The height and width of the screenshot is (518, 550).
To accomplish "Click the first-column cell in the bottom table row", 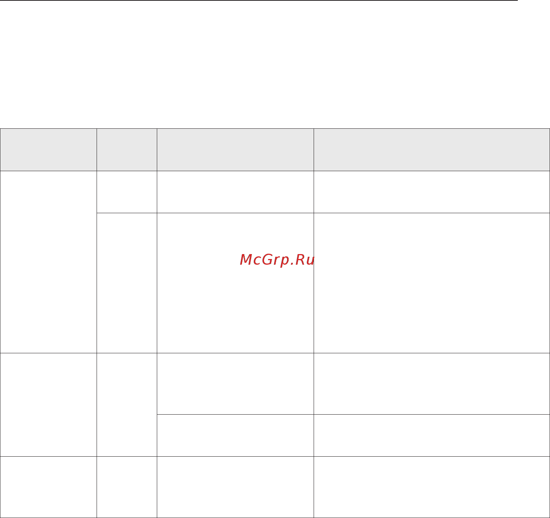I will tap(48, 487).
